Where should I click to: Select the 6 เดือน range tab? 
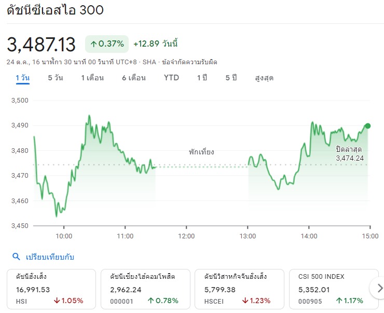(x=134, y=78)
